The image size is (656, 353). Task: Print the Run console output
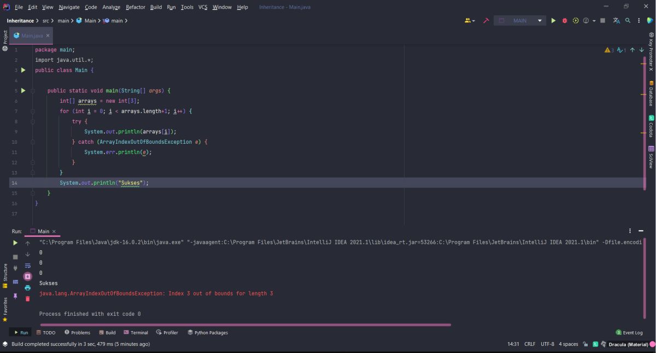[x=28, y=287]
